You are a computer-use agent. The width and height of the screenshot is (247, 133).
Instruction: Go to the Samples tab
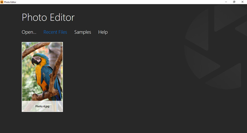tap(83, 32)
